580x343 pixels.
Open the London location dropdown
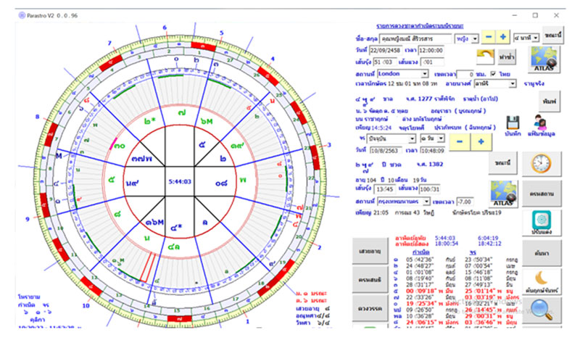(425, 74)
